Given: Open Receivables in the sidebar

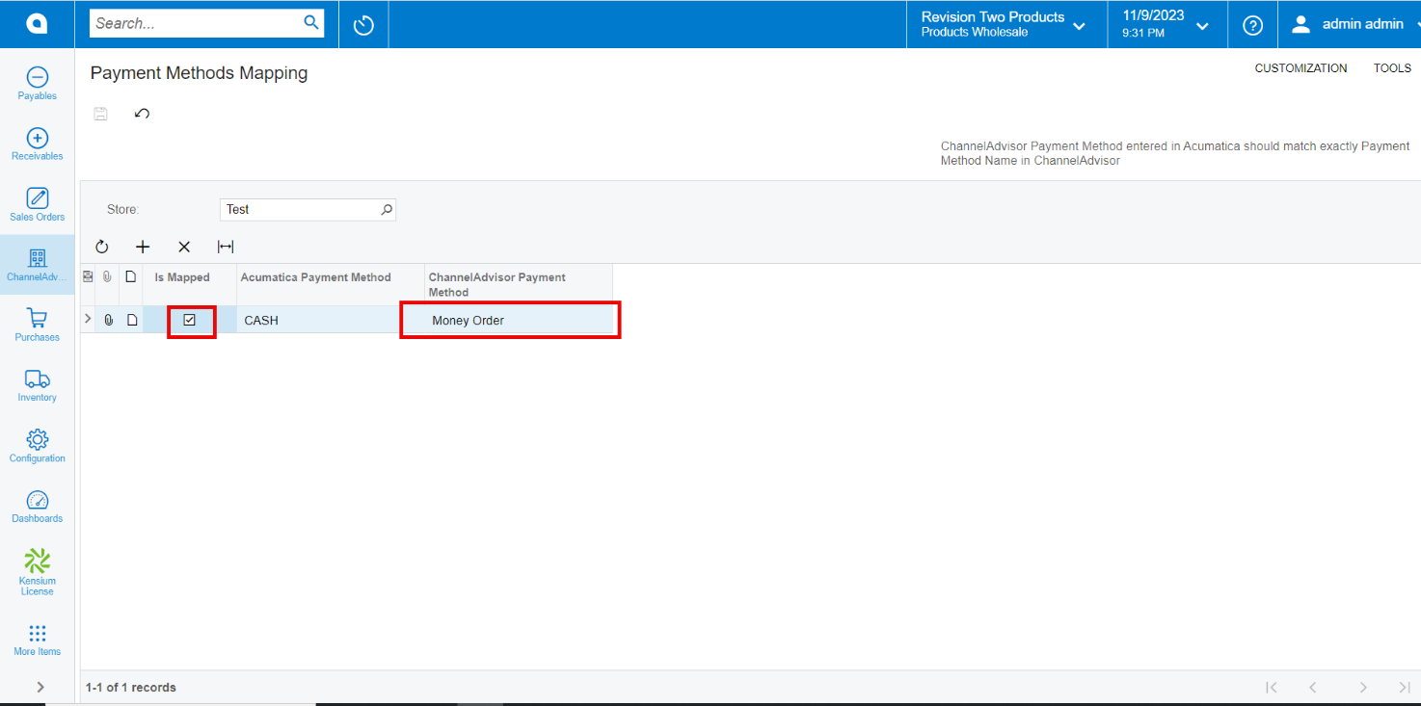Looking at the screenshot, I should [37, 144].
